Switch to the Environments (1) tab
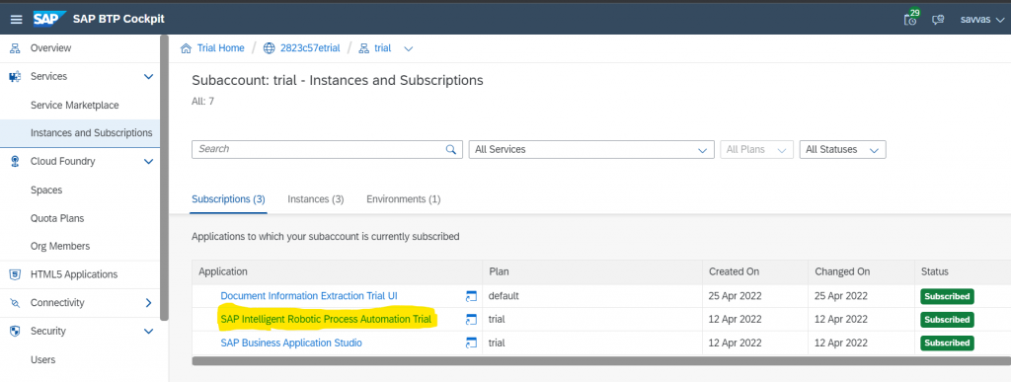Image resolution: width=1011 pixels, height=382 pixels. [404, 199]
